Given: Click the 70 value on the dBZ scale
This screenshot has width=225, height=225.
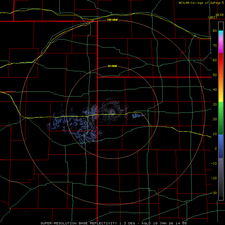Looking at the screenshot, I should click(215, 45).
